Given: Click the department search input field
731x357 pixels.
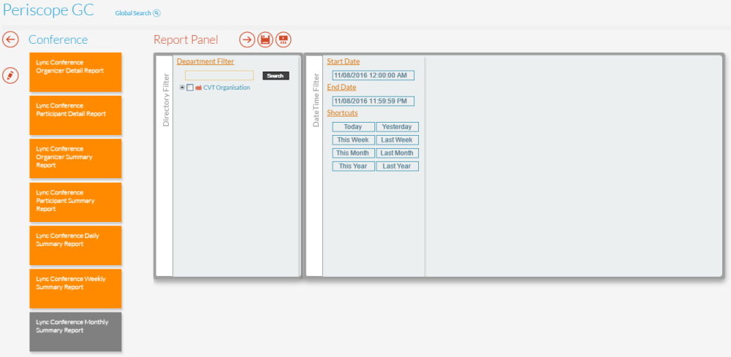Looking at the screenshot, I should pos(219,75).
